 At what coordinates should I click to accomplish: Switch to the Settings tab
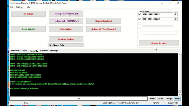tap(54, 51)
